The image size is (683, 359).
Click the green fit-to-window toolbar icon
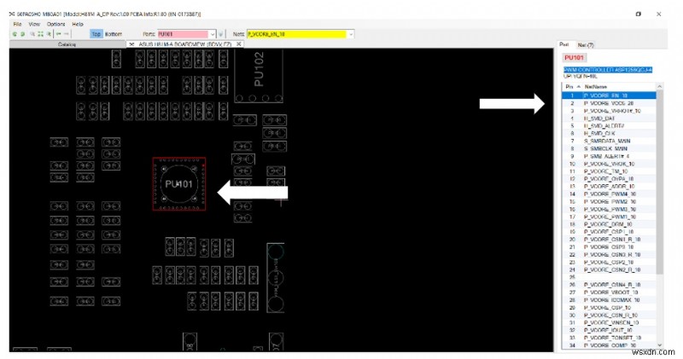pos(40,34)
